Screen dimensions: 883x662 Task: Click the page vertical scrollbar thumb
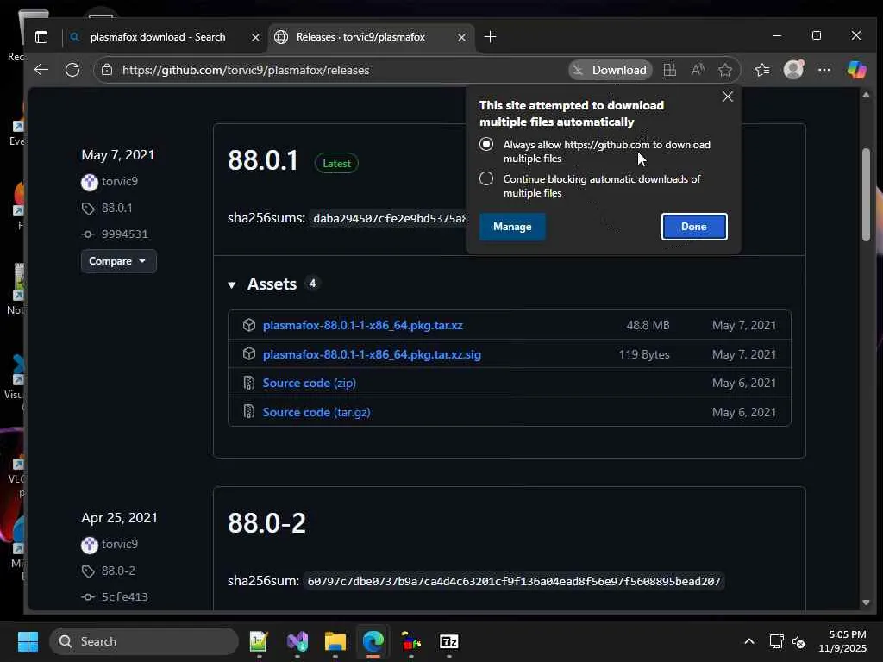point(866,194)
